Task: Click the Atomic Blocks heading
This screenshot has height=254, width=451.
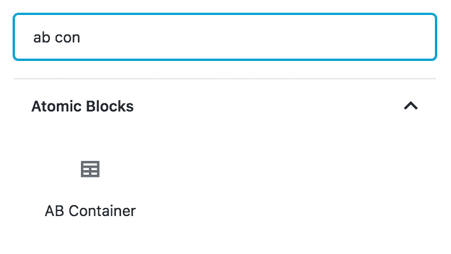Action: pos(82,106)
